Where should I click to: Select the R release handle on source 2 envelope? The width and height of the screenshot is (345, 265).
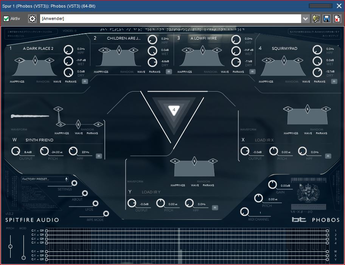[x=134, y=50]
